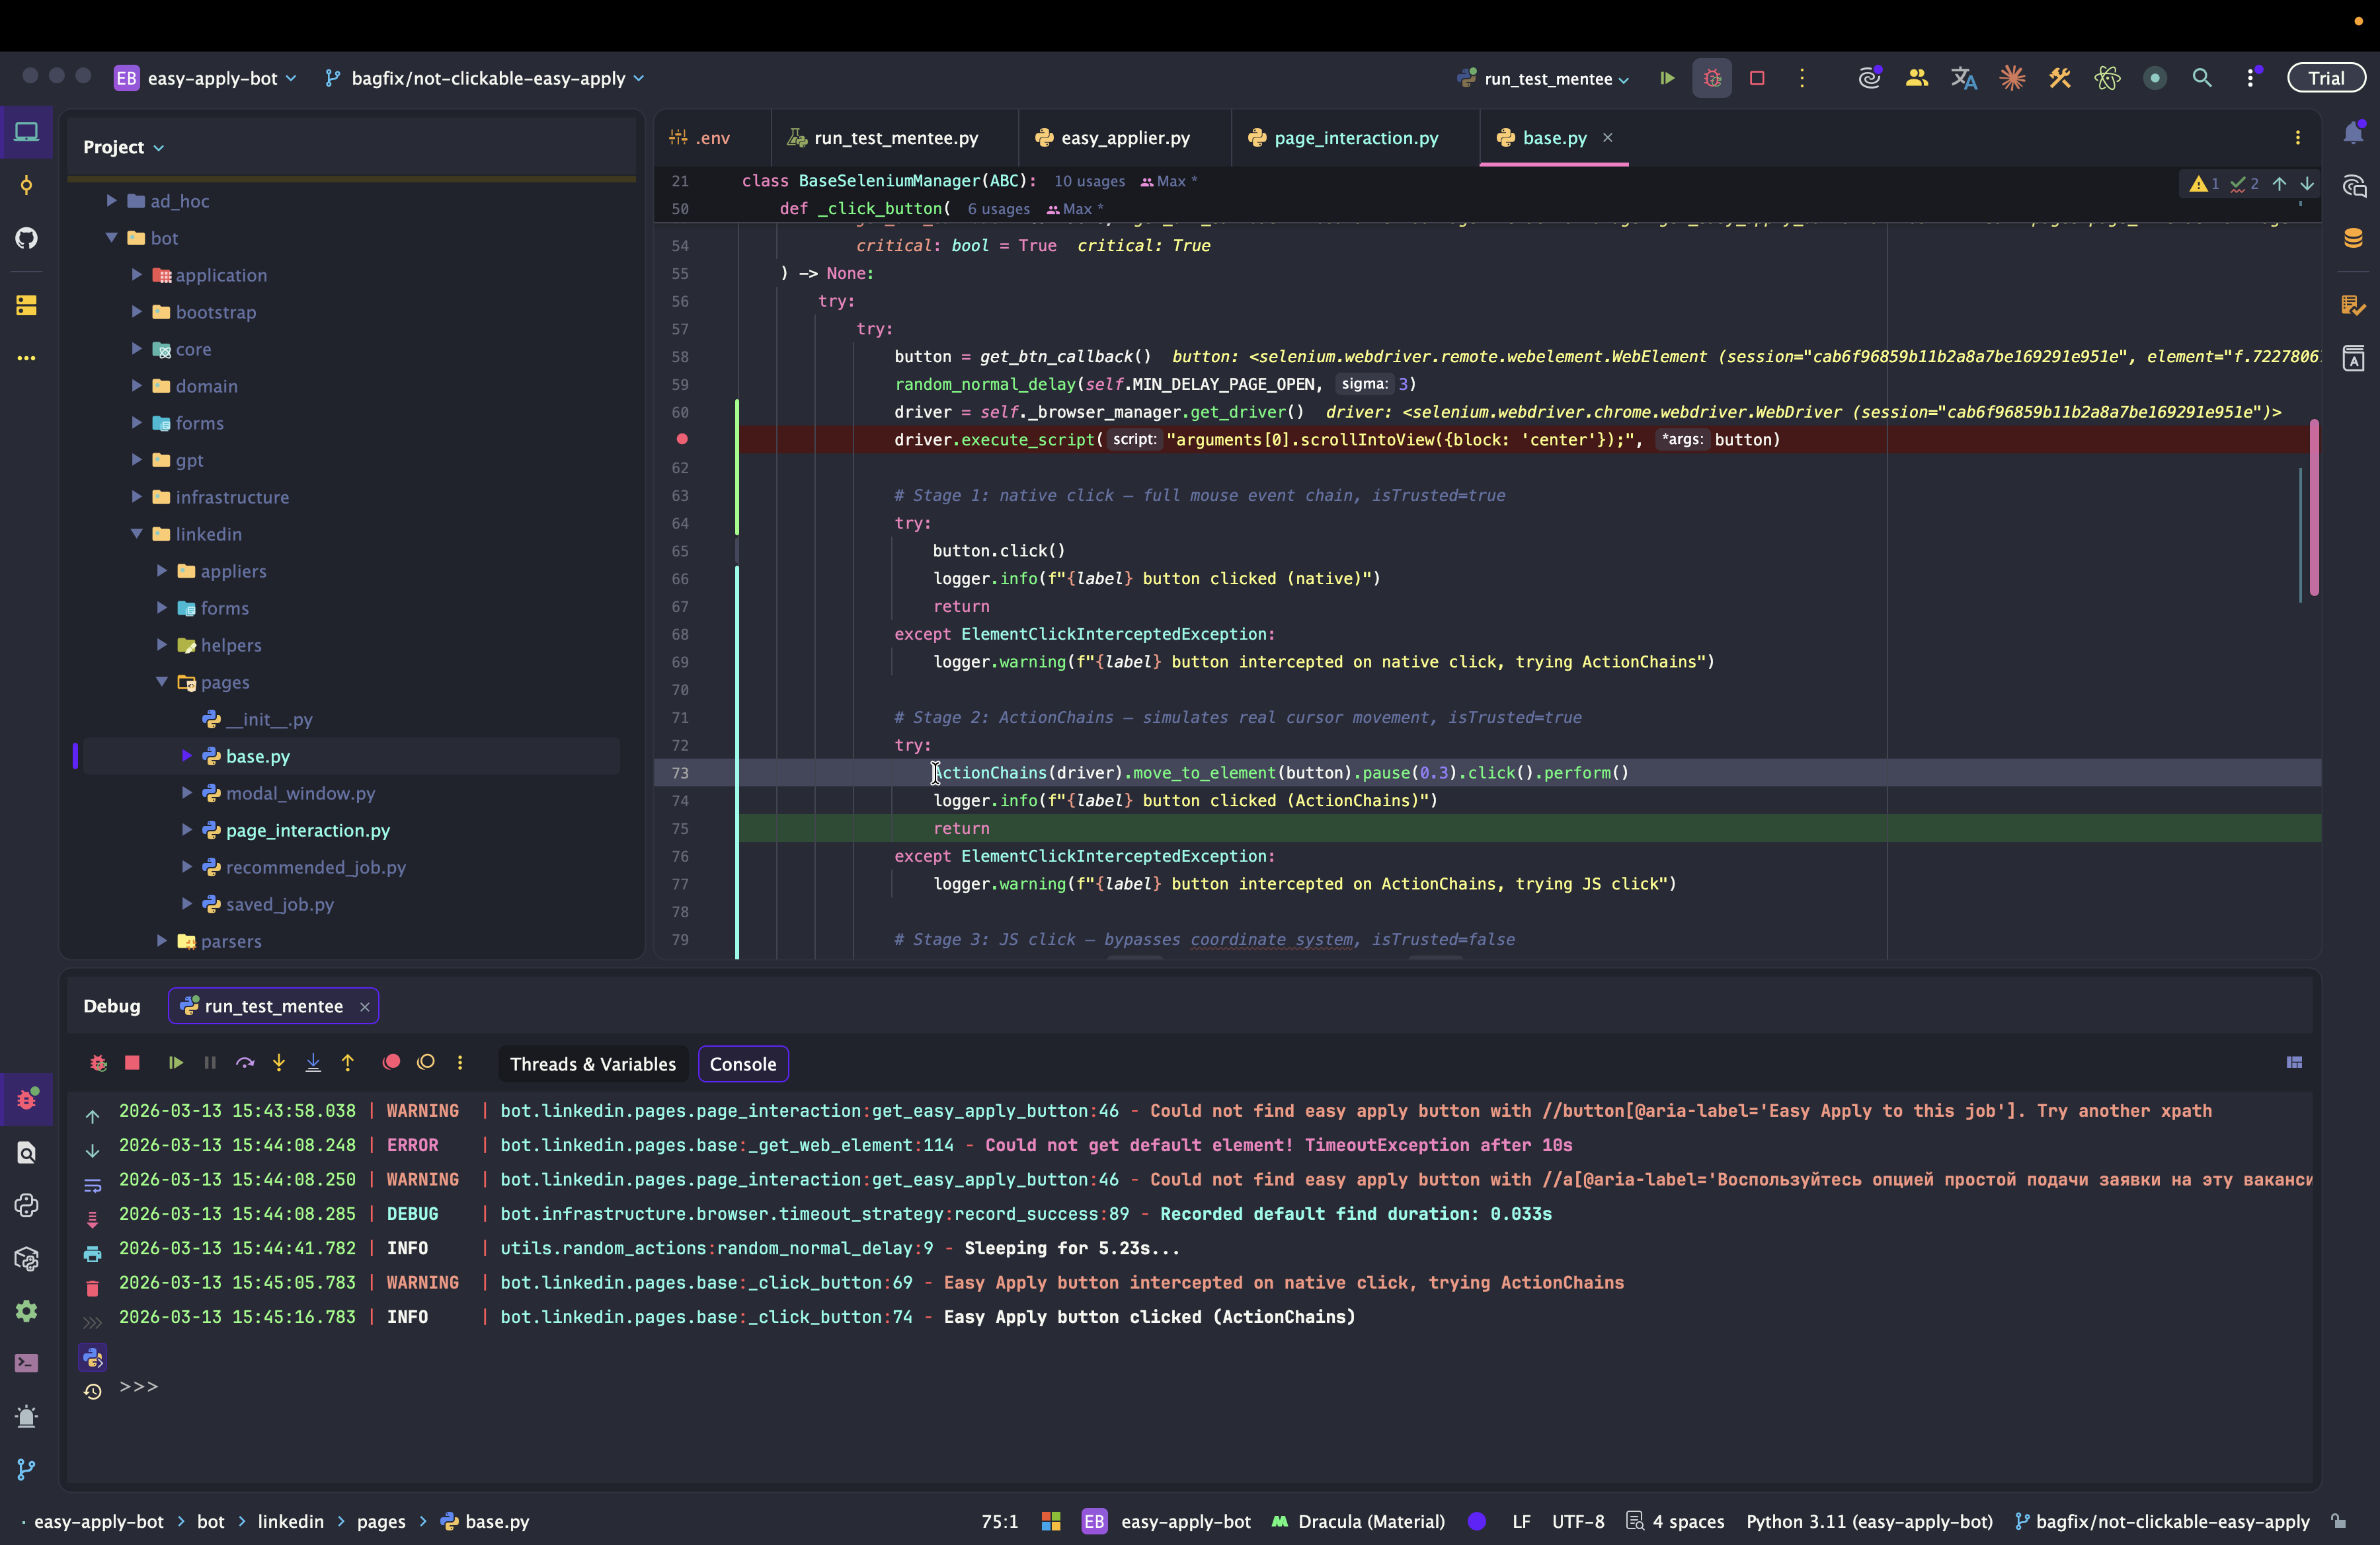The height and width of the screenshot is (1545, 2380).
Task: Click Step Out debug arrow
Action: click(347, 1063)
